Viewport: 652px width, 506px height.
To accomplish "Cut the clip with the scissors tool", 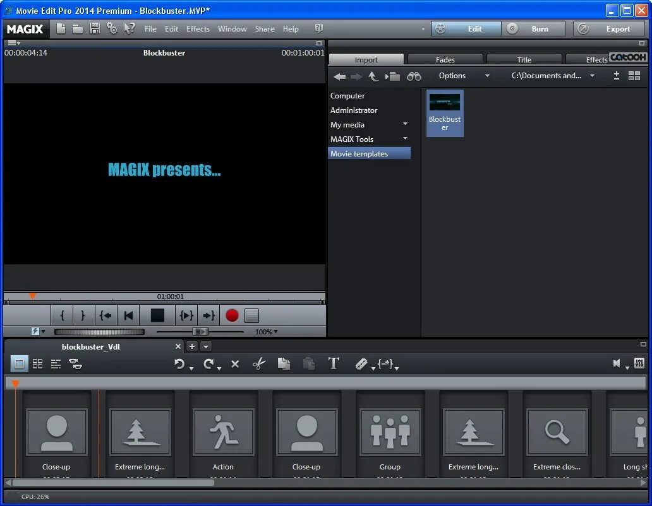I will pyautogui.click(x=259, y=364).
